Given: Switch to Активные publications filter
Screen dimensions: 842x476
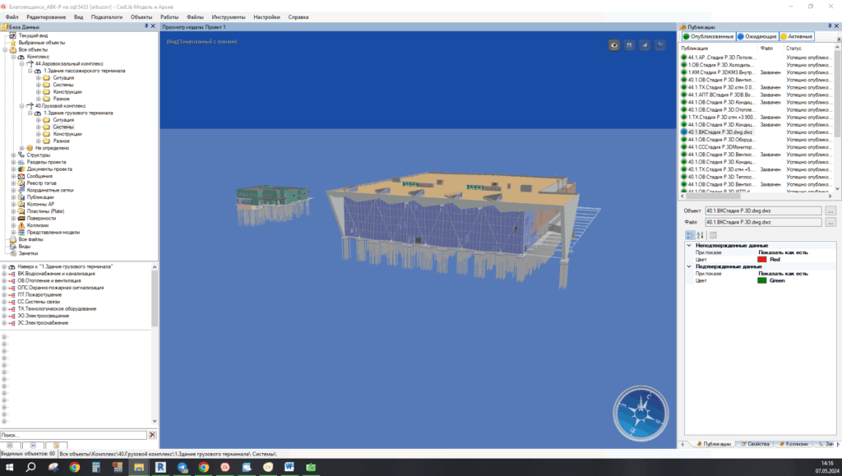Looking at the screenshot, I should pyautogui.click(x=796, y=36).
